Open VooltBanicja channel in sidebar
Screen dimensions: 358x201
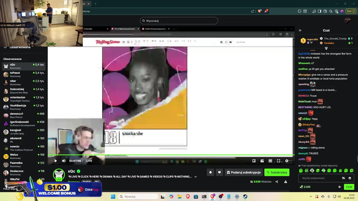point(24,107)
